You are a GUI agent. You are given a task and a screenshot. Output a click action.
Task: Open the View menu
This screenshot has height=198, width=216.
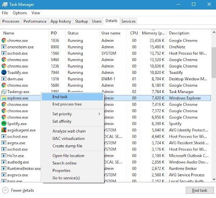click(x=36, y=13)
